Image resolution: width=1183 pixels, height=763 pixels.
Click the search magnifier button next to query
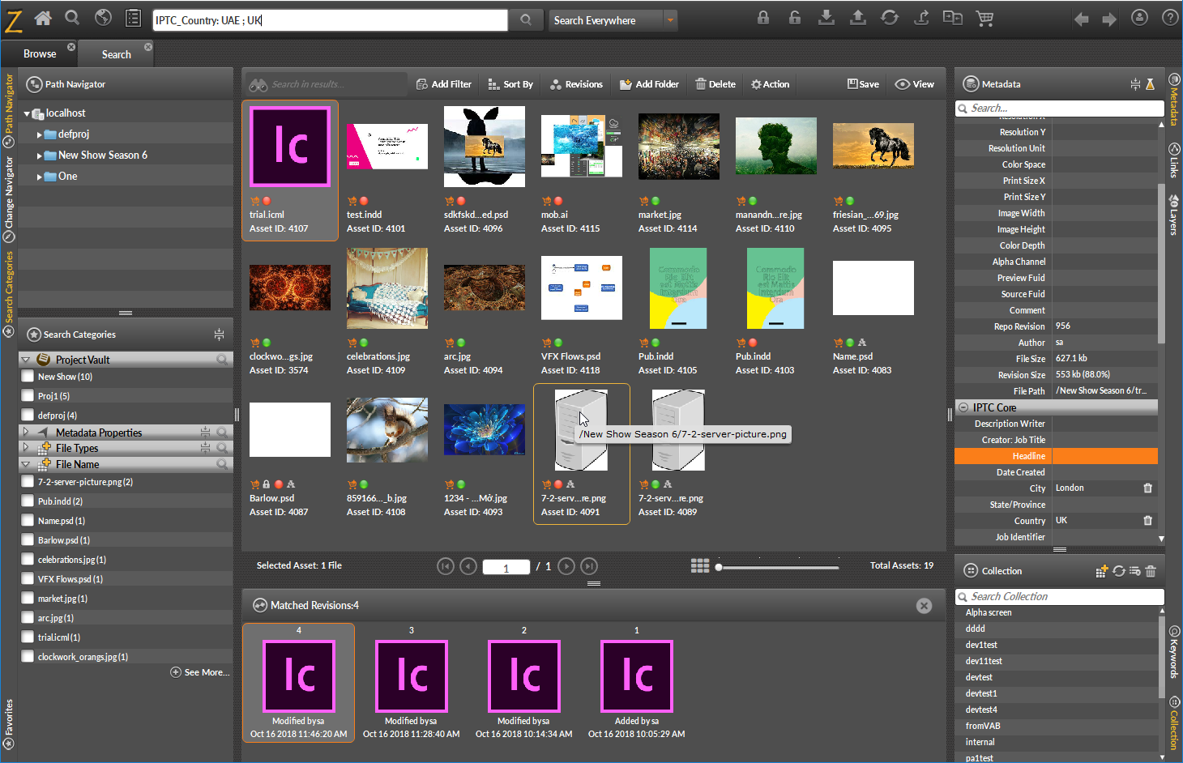click(526, 20)
